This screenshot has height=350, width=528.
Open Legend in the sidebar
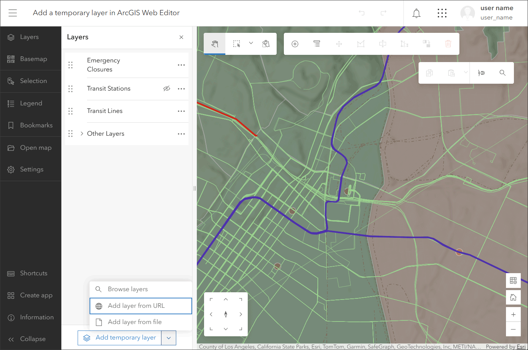[x=31, y=104]
